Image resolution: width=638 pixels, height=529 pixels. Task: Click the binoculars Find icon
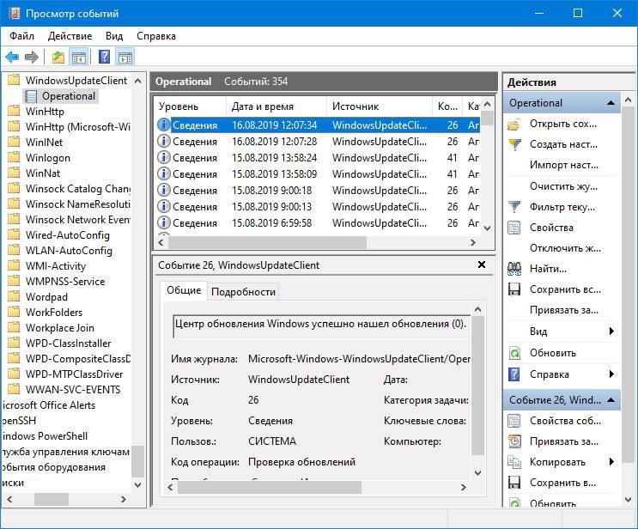click(514, 269)
